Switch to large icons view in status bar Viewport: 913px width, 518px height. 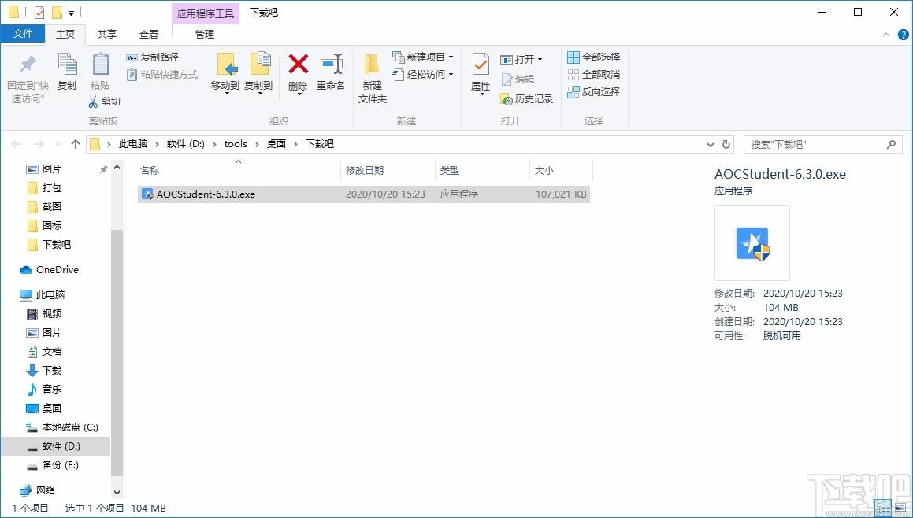tap(900, 508)
